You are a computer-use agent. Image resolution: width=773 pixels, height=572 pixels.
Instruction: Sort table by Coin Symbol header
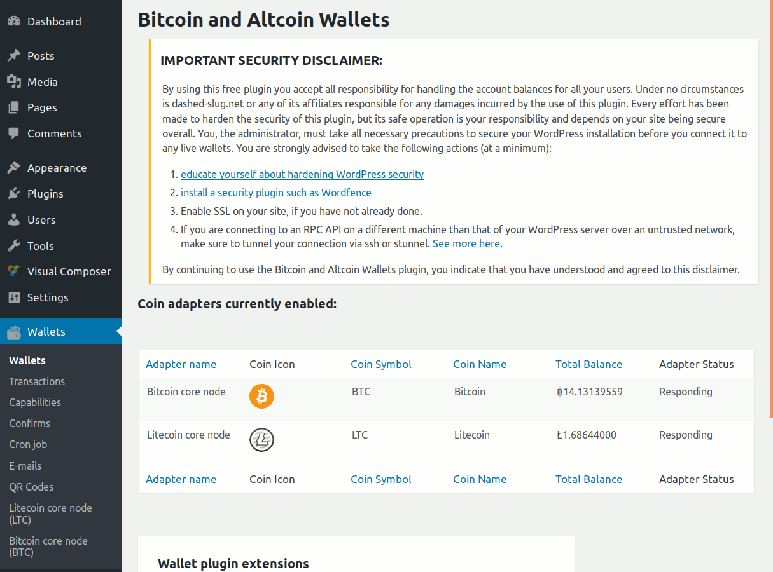click(x=381, y=364)
